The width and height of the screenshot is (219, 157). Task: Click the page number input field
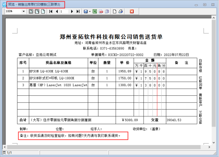pyautogui.click(x=64, y=11)
